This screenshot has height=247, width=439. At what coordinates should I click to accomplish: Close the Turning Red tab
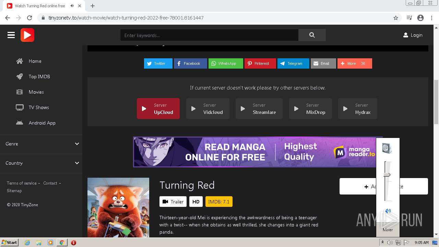[80, 6]
